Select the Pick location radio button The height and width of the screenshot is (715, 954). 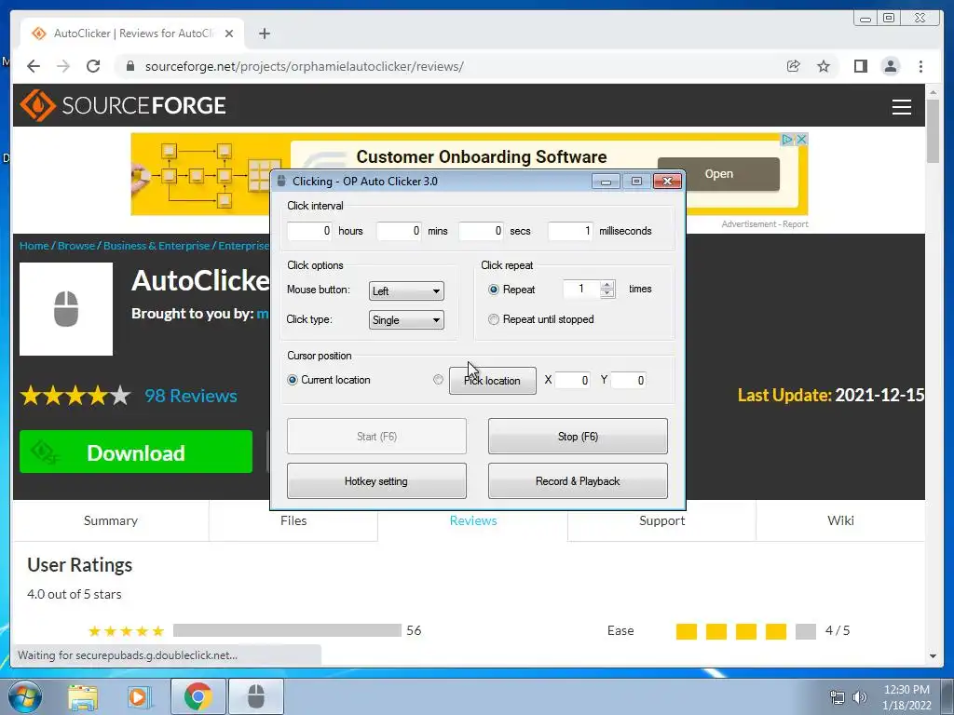438,380
